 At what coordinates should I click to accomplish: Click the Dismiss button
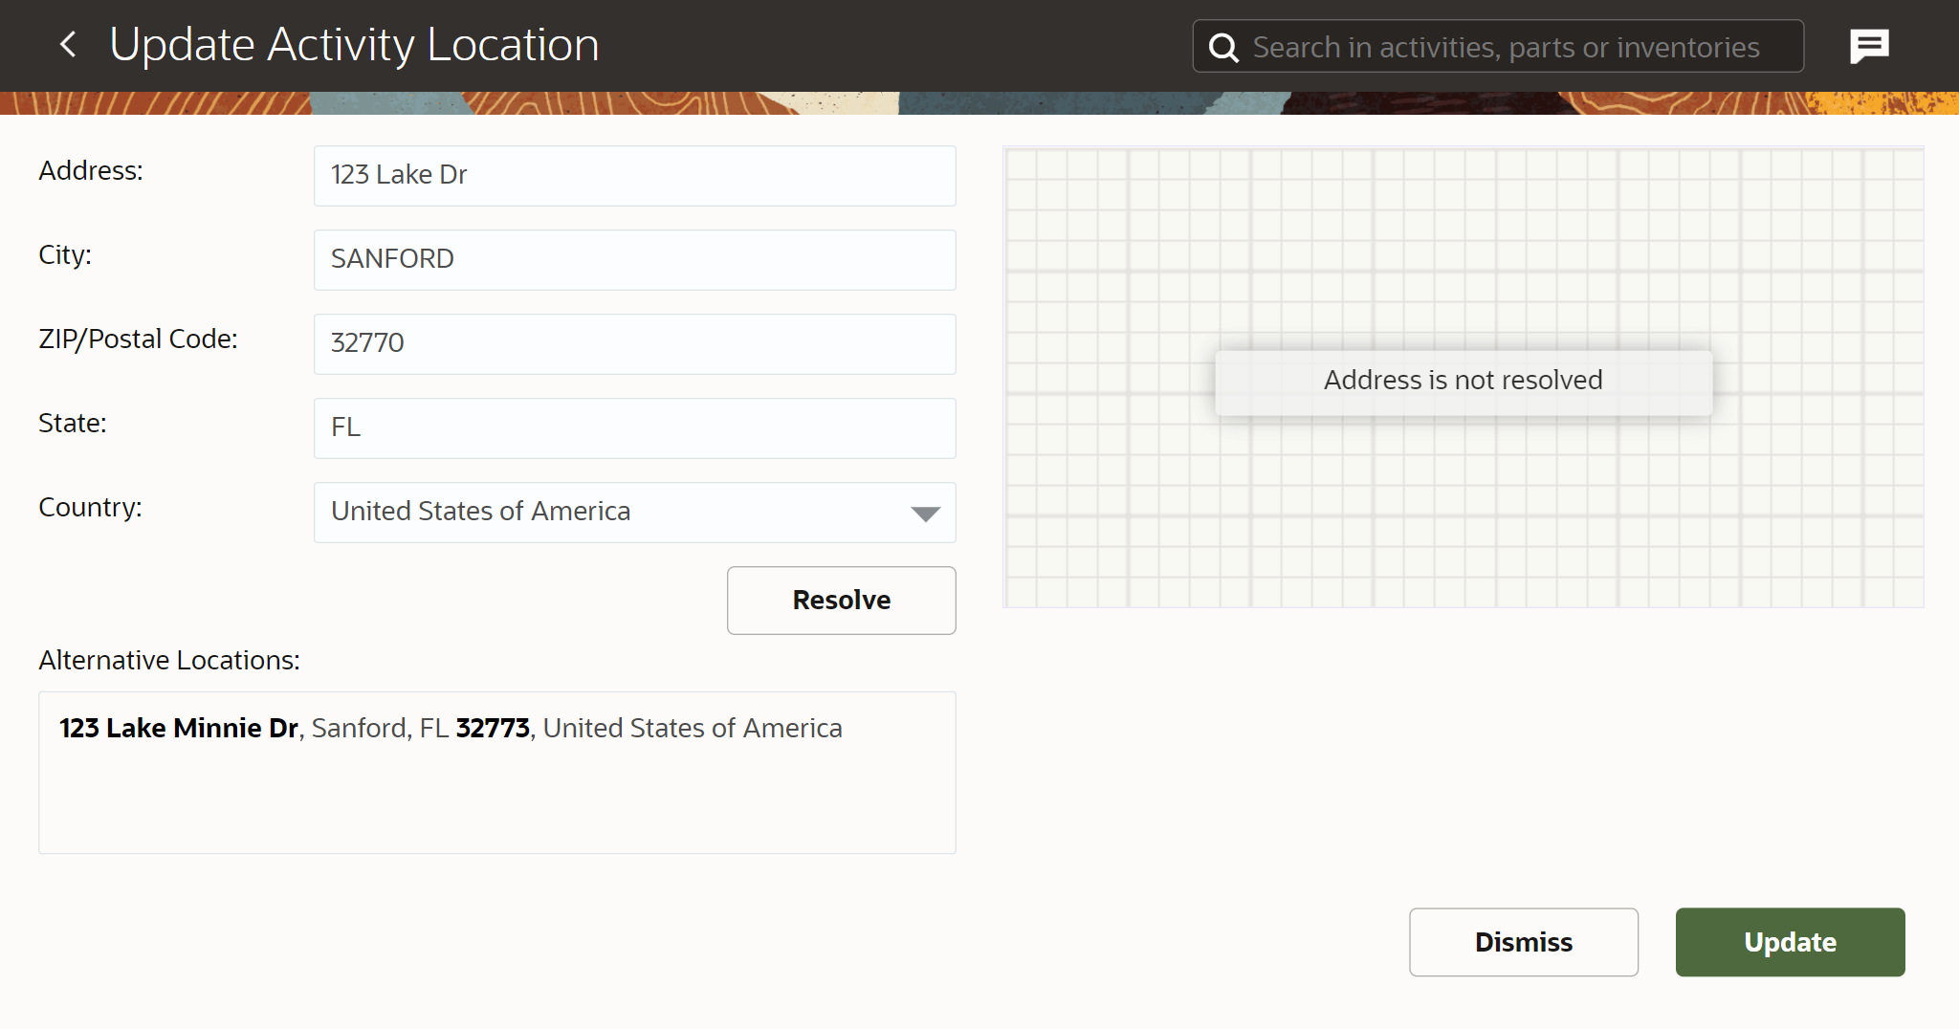pyautogui.click(x=1523, y=942)
